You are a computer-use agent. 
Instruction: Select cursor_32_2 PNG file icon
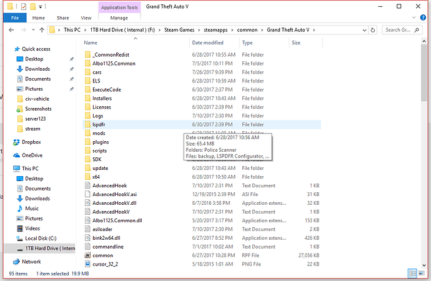[87, 264]
